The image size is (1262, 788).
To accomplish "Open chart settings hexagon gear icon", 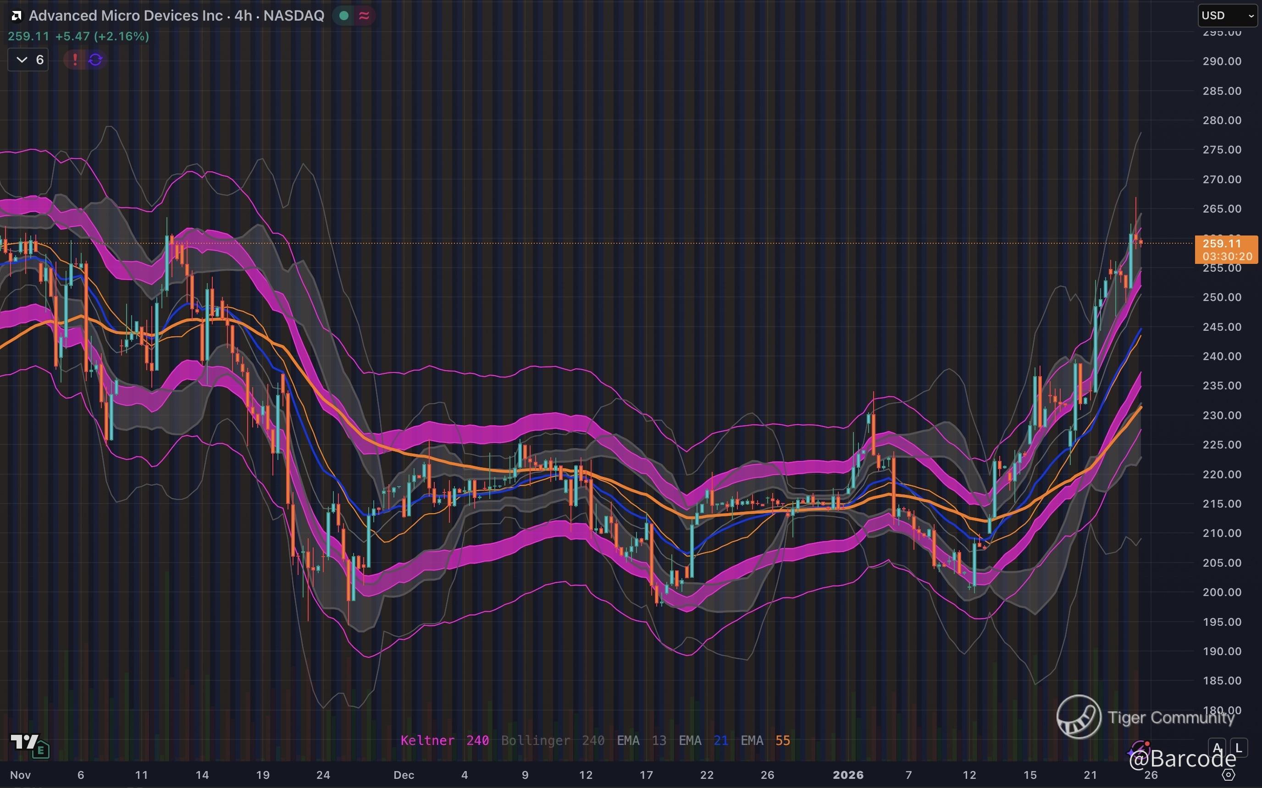I will [x=1228, y=775].
